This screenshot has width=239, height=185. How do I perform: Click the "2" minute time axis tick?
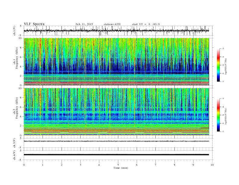click(x=62, y=165)
